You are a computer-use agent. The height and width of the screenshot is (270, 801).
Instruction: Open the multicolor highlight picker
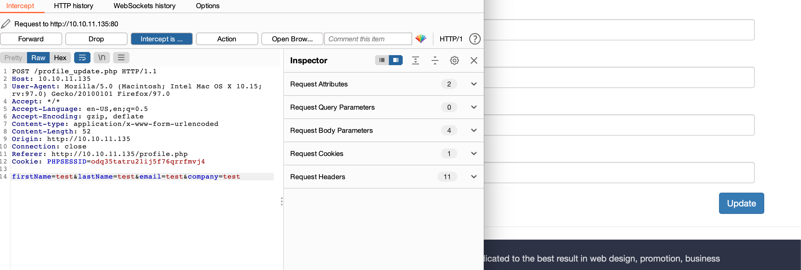pyautogui.click(x=421, y=39)
